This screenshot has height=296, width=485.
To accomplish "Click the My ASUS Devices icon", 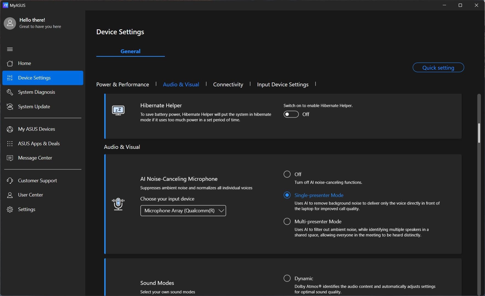I will point(10,129).
